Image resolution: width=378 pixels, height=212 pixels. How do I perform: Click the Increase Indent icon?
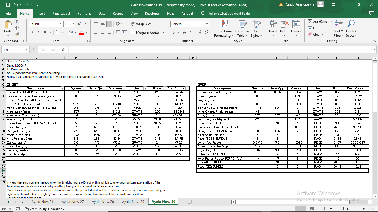(x=124, y=32)
